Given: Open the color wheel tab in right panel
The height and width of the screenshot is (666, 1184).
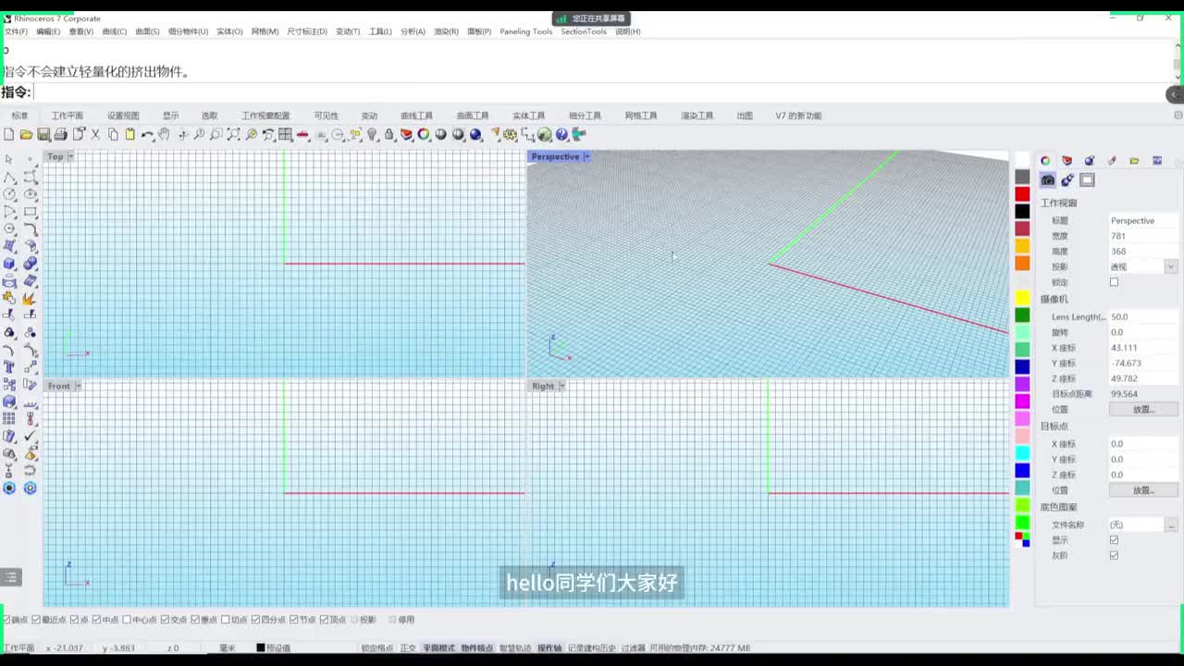Looking at the screenshot, I should click(1045, 161).
